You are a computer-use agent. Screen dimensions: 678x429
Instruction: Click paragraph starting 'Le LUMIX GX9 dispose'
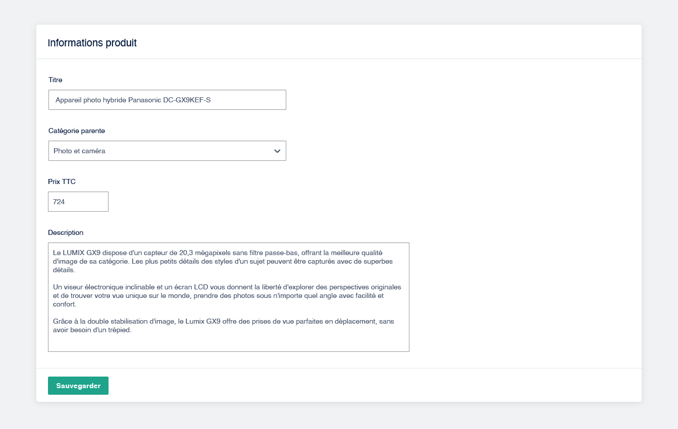pos(223,261)
